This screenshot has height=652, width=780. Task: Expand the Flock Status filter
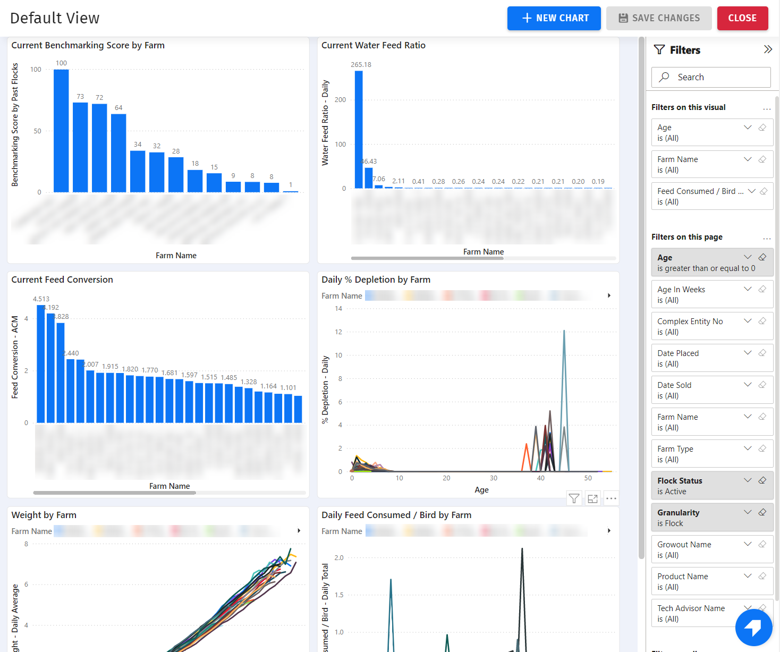point(748,480)
